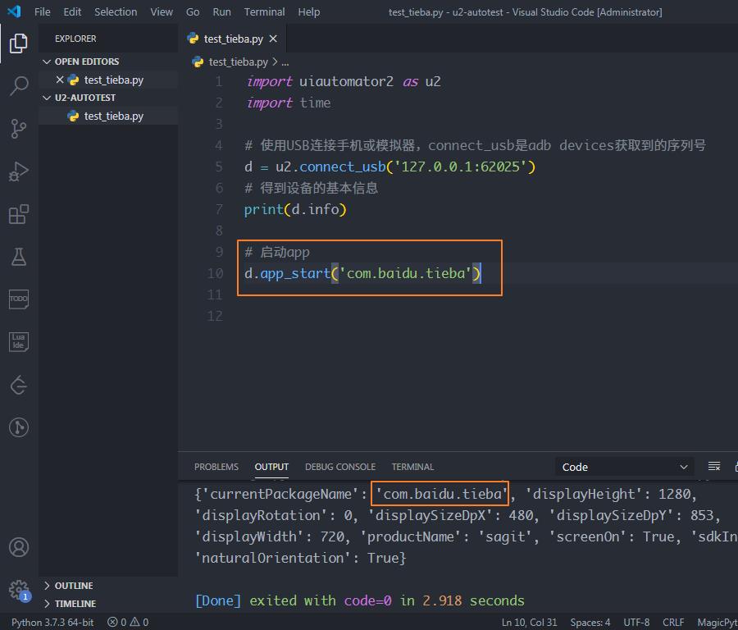Image resolution: width=738 pixels, height=630 pixels.
Task: Open the Accounts icon in activity bar
Action: point(18,547)
